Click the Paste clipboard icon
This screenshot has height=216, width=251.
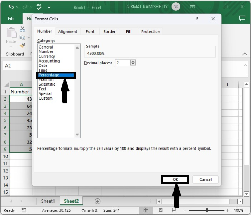(x=11, y=32)
